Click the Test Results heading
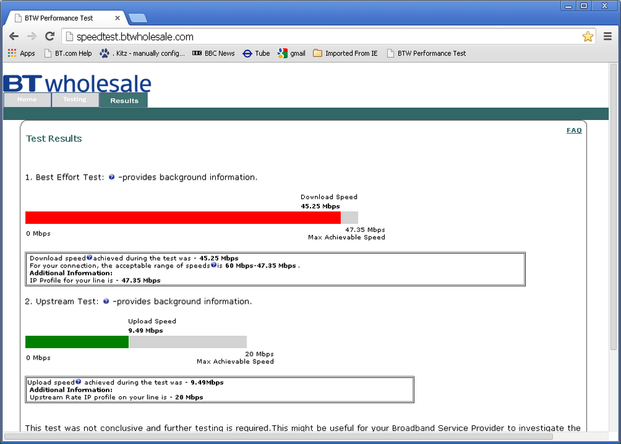621x444 pixels. click(54, 139)
